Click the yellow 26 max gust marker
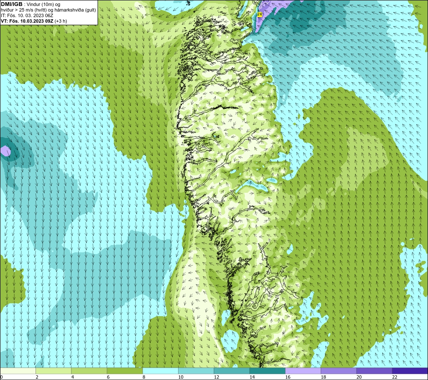The image size is (428, 380). point(260,14)
